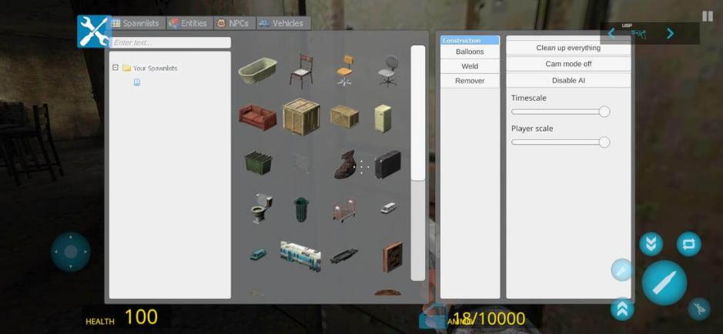Viewport: 723px width, 334px height.
Task: Toggle Cam mode off button
Action: point(568,64)
